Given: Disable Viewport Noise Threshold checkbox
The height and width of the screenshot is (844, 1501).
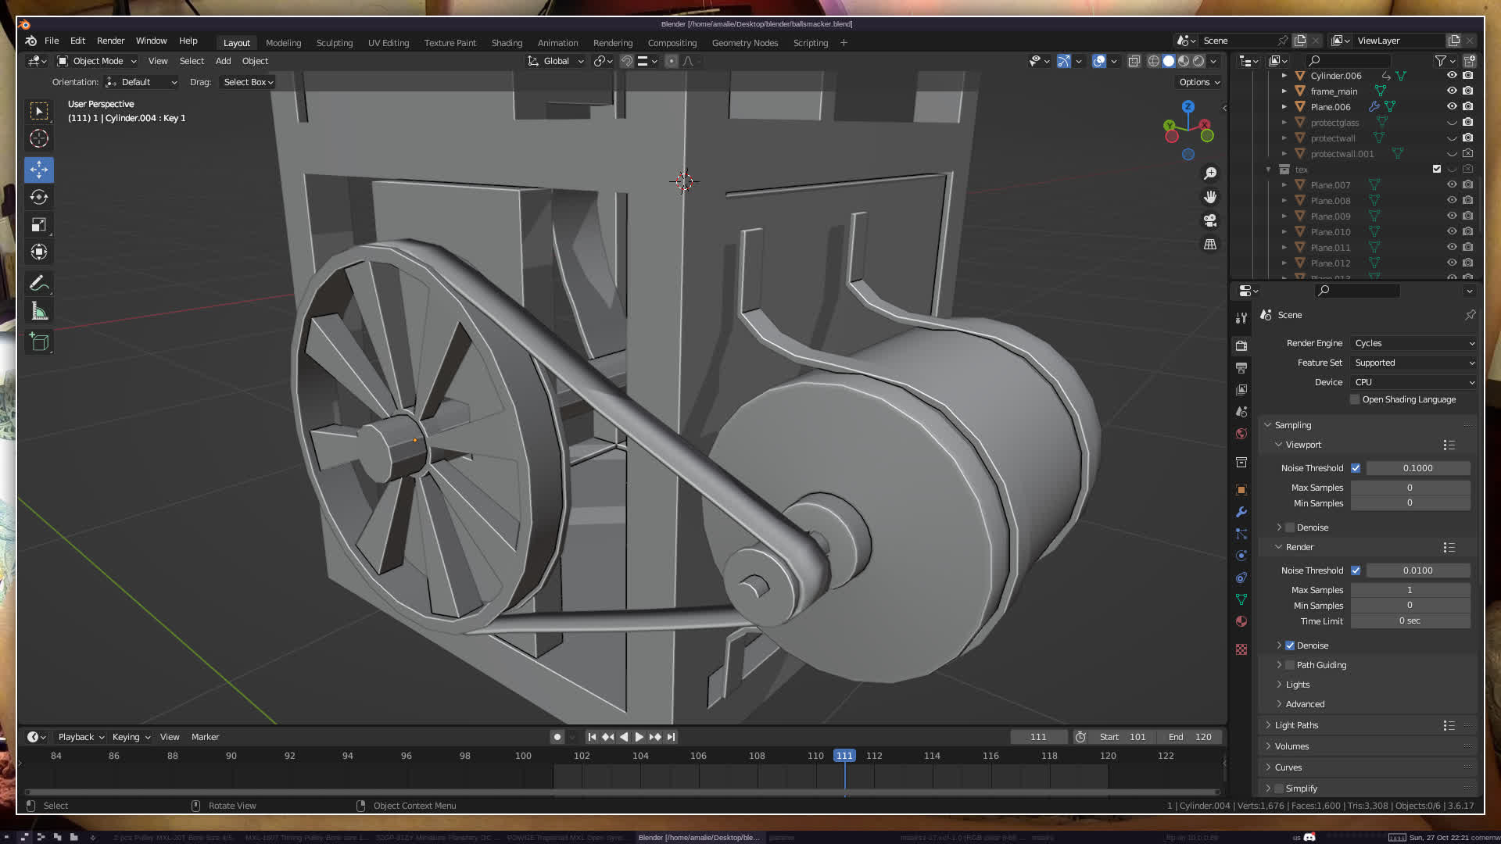Looking at the screenshot, I should pos(1356,468).
